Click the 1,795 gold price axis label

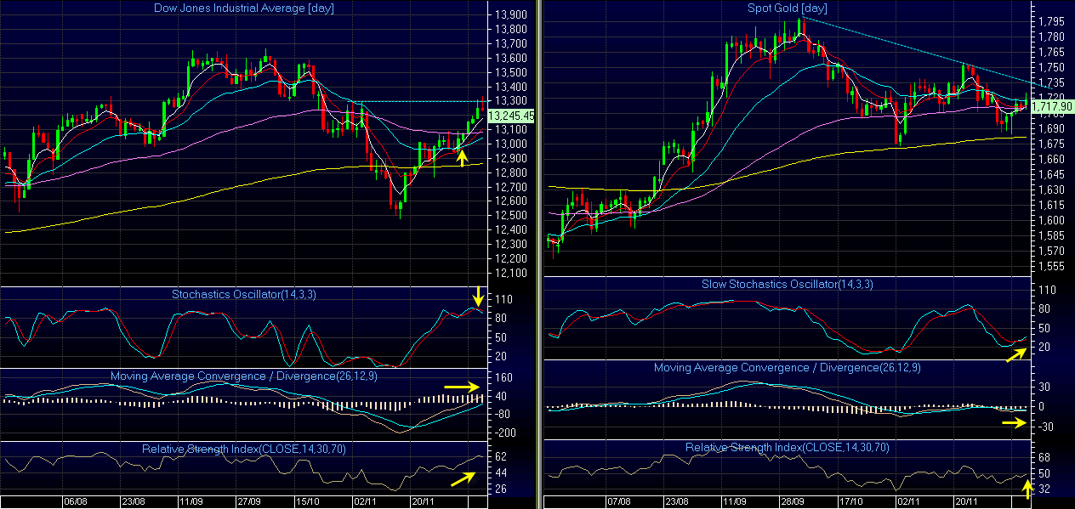click(x=1051, y=21)
